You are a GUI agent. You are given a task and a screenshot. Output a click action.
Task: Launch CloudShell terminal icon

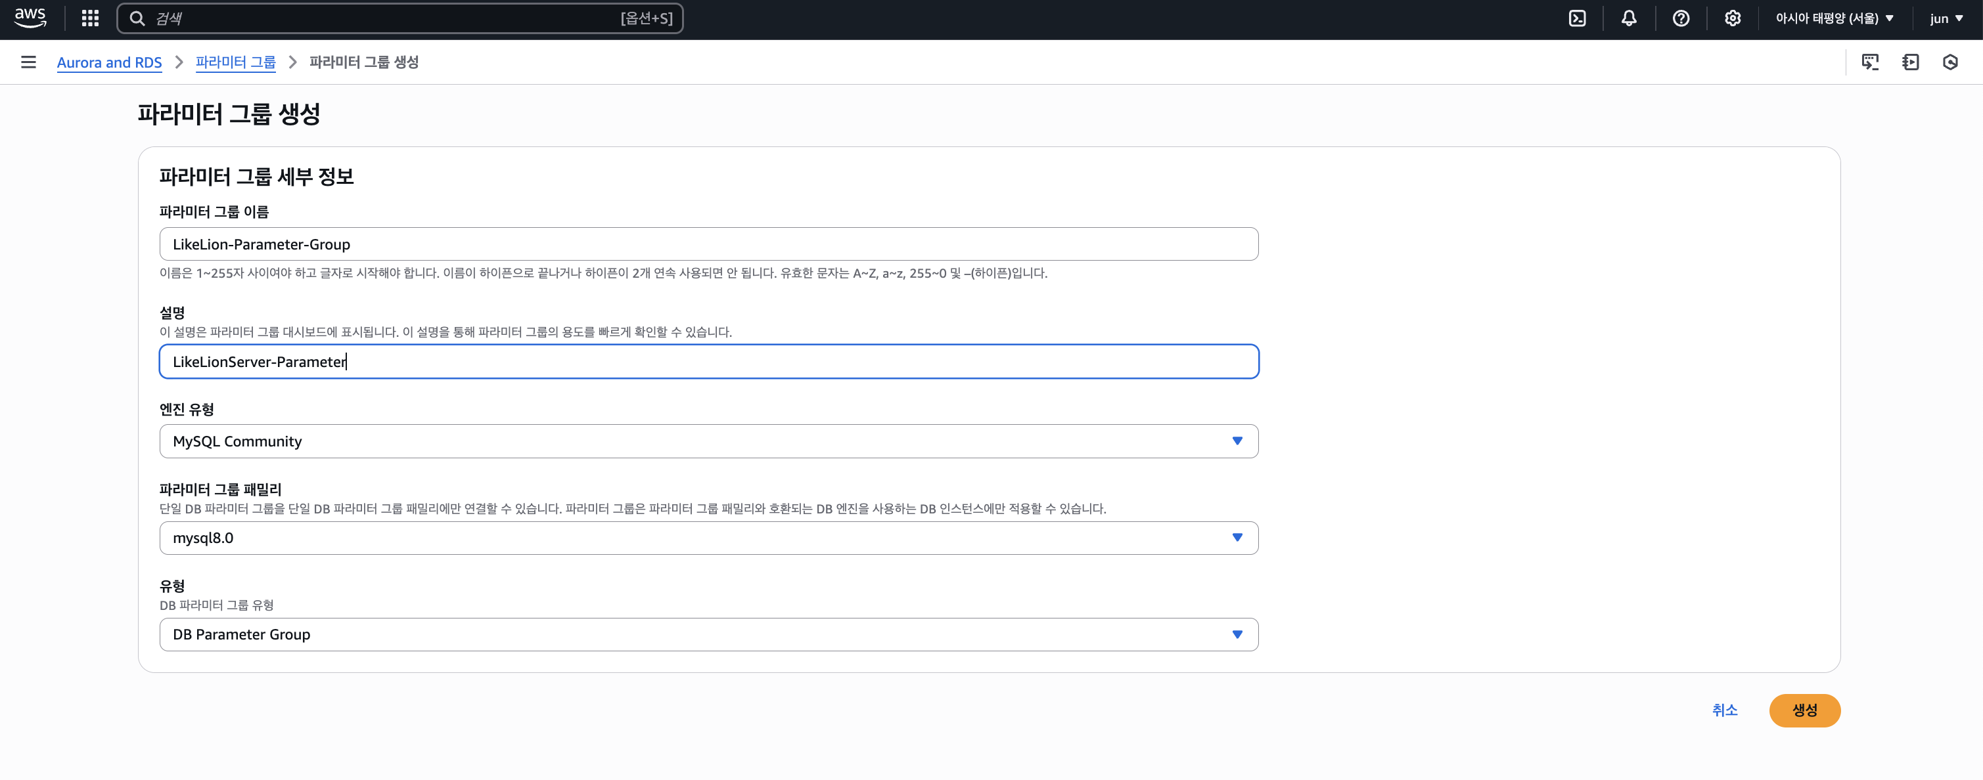click(x=1578, y=18)
